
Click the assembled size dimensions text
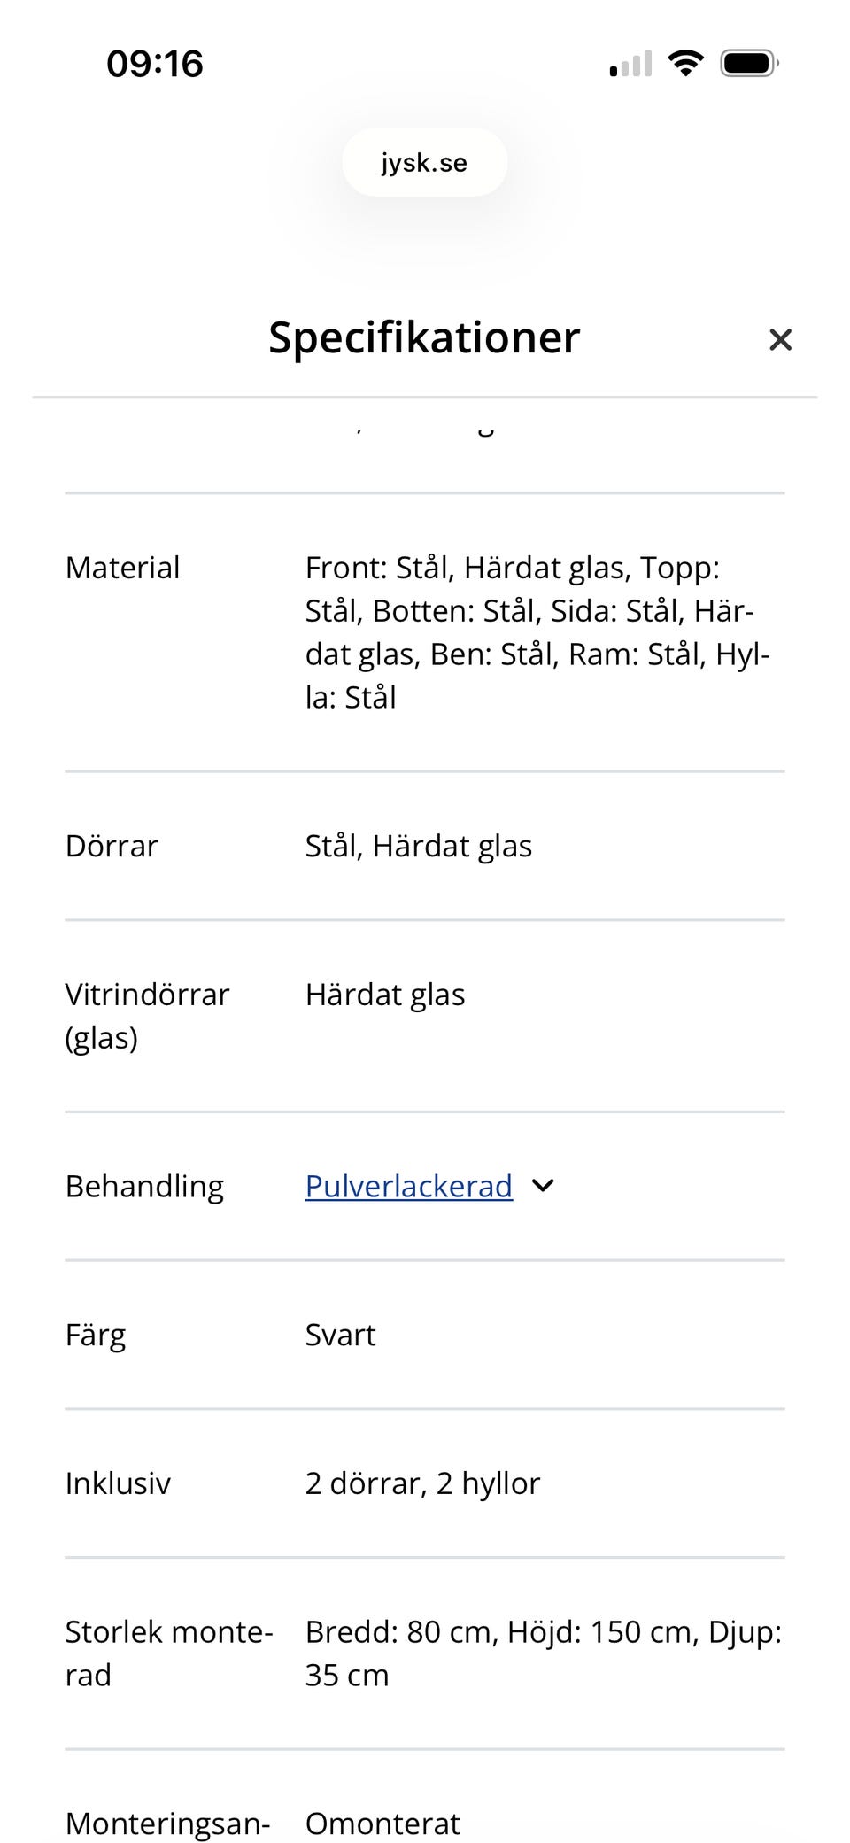[x=542, y=1653]
